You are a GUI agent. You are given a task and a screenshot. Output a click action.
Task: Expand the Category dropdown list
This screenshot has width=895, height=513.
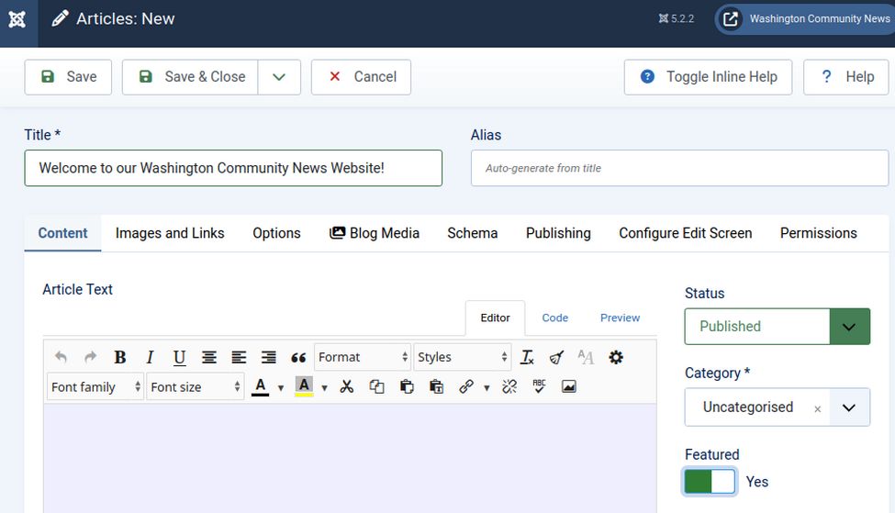849,407
